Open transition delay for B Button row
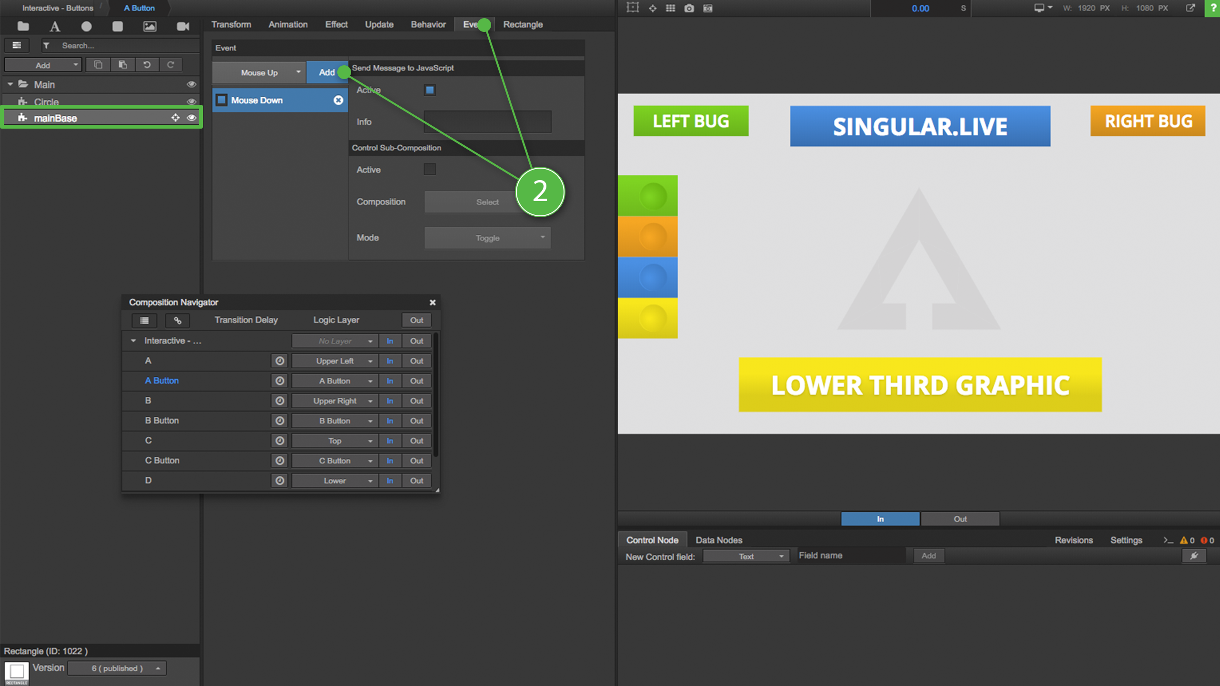The width and height of the screenshot is (1220, 686). [280, 421]
